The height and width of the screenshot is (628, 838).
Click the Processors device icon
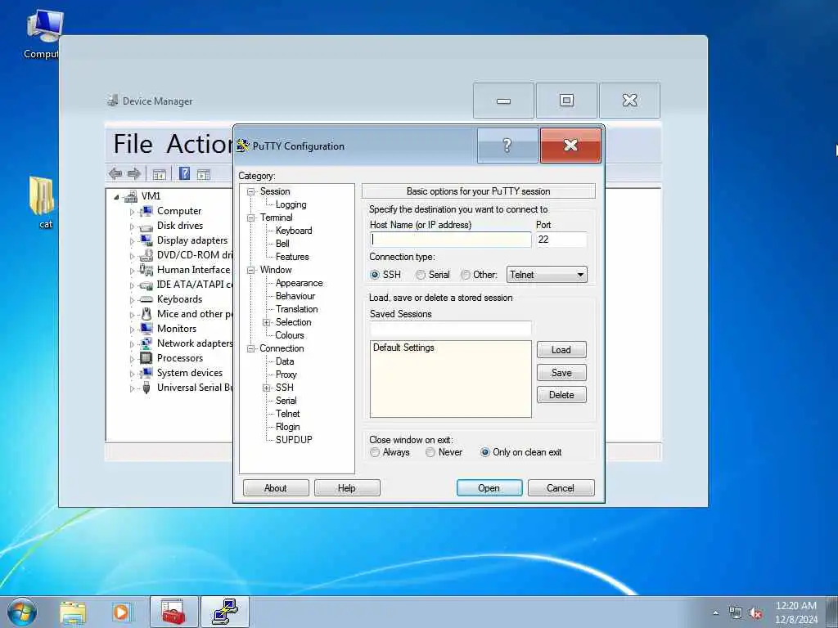(146, 358)
